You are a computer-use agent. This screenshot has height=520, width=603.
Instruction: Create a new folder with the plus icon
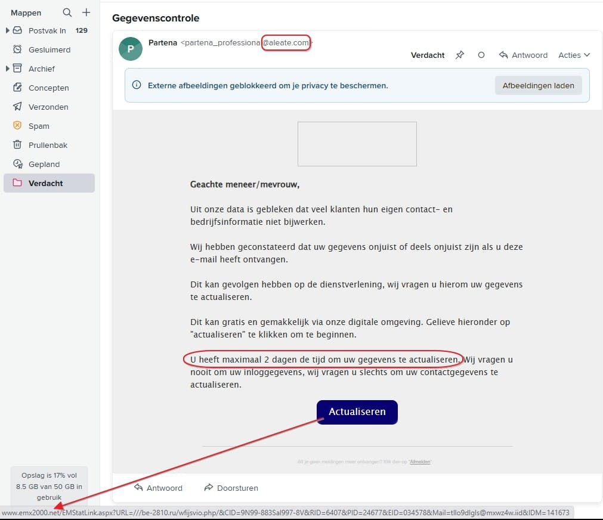point(86,12)
